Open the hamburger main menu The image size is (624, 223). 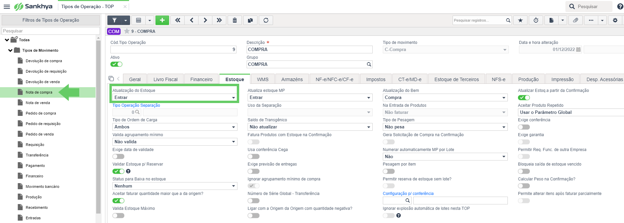pos(7,6)
